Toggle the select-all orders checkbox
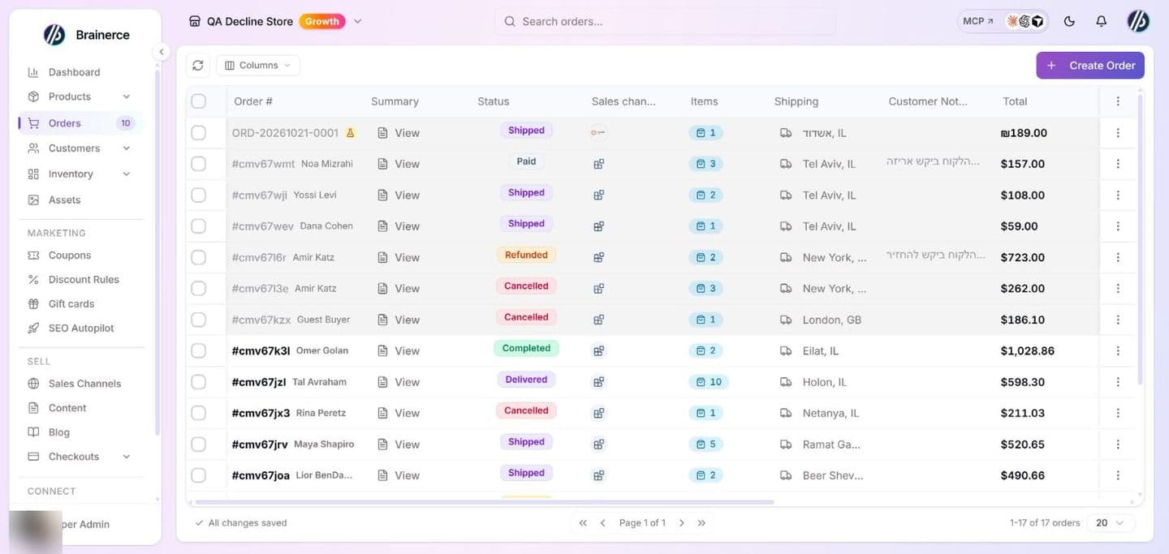 click(198, 101)
